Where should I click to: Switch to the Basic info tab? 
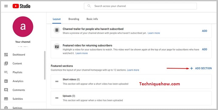92,19
